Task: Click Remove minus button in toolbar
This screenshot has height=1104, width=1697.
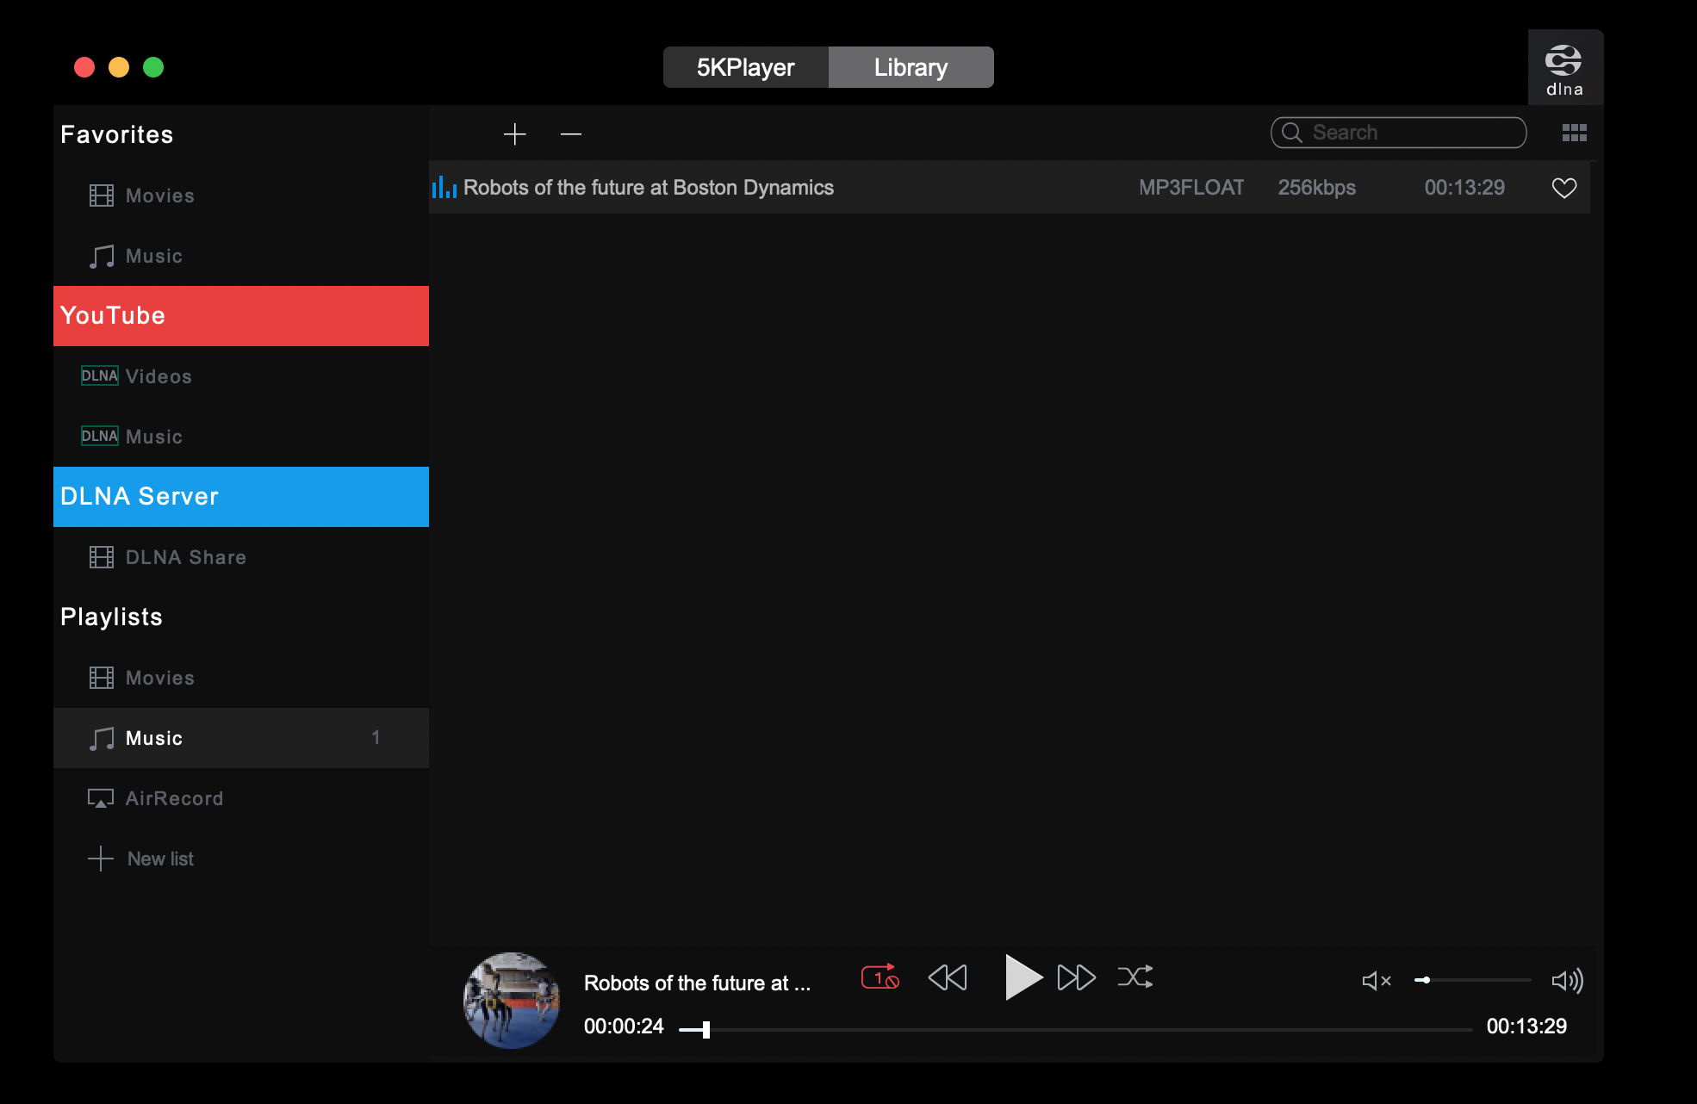Action: [570, 133]
